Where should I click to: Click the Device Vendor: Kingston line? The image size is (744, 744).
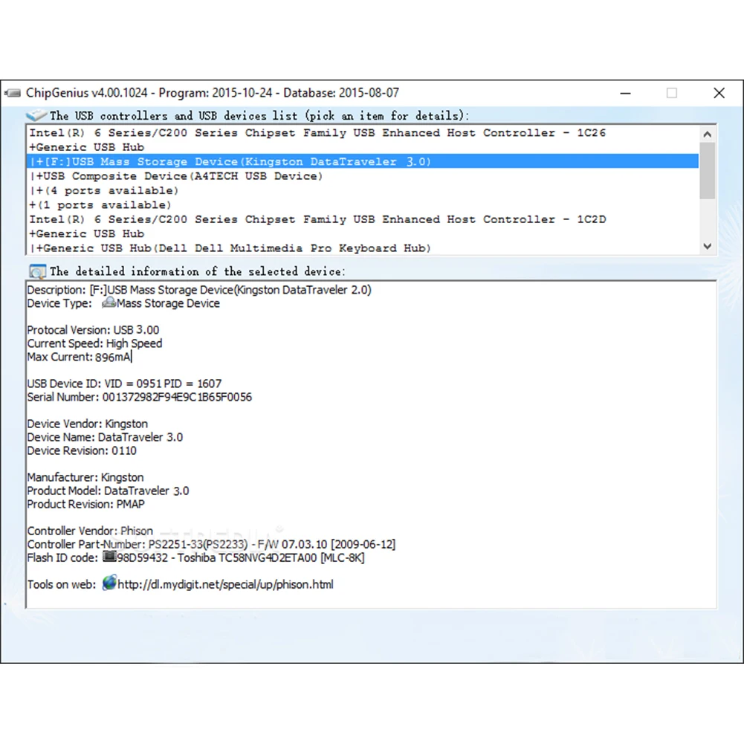(87, 424)
